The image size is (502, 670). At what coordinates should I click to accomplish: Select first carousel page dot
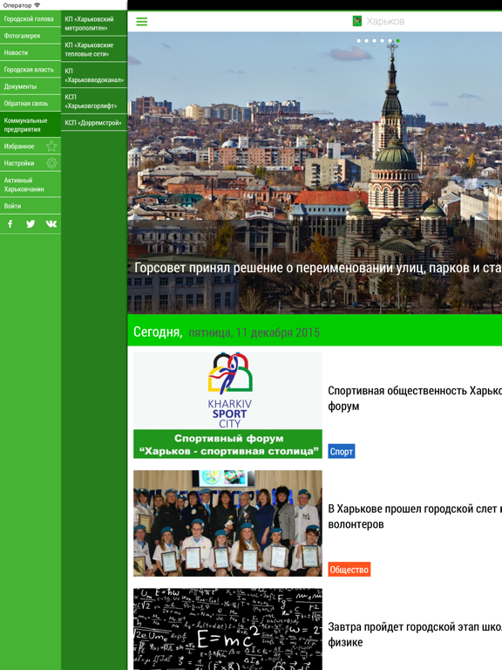tap(358, 41)
